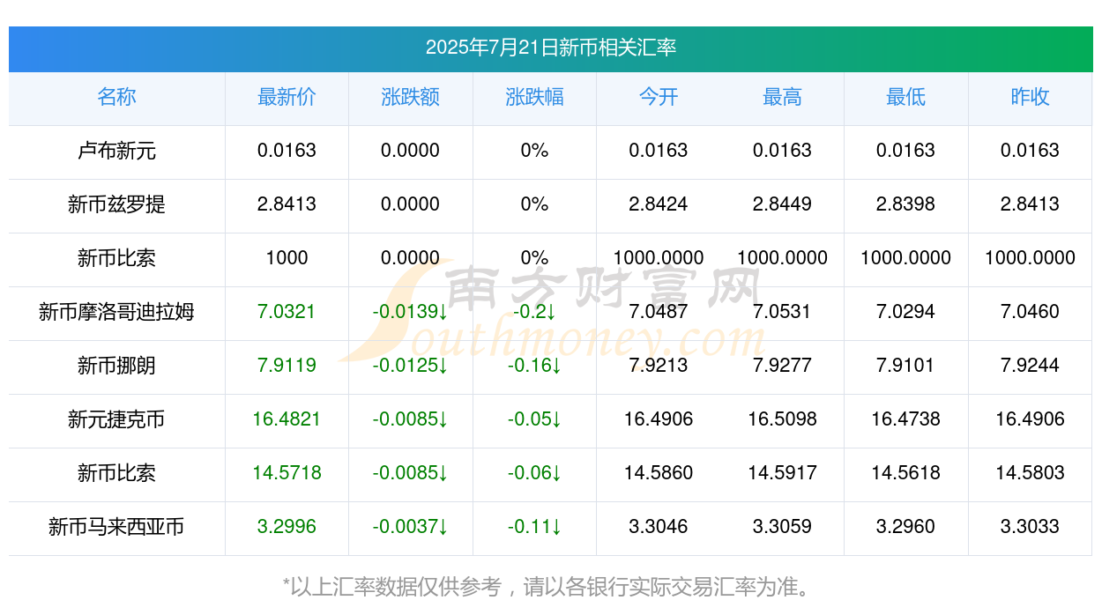Select the 今开 column header
The image size is (1102, 615).
click(659, 97)
